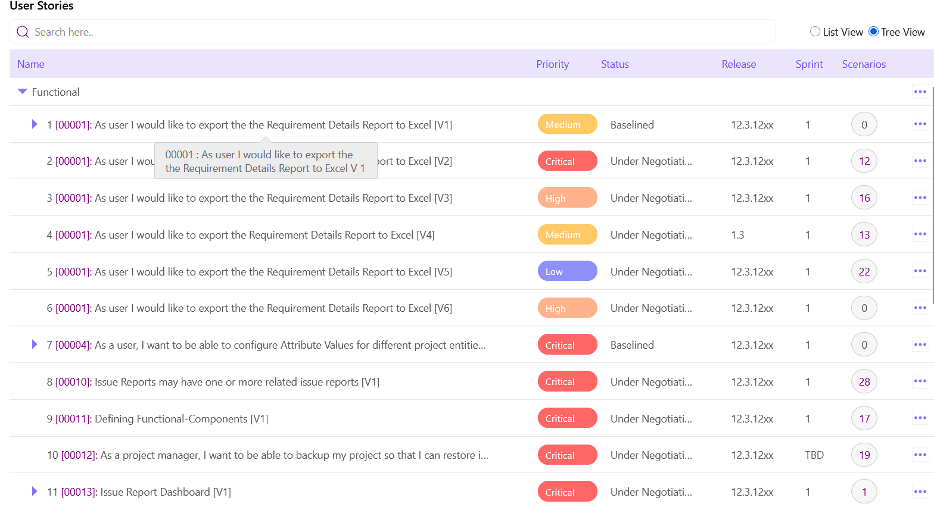Open three-dot menu for story 1 row

coord(920,124)
